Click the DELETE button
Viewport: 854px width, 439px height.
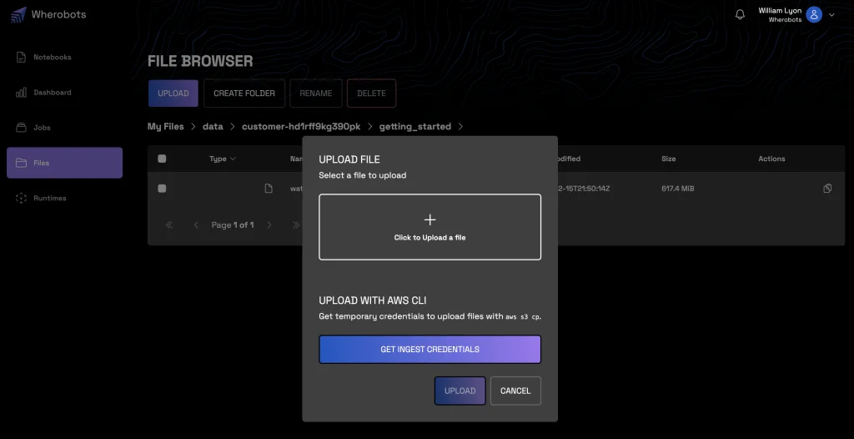pos(371,93)
